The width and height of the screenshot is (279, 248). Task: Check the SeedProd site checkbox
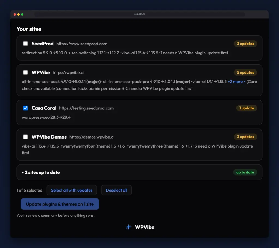(x=25, y=44)
